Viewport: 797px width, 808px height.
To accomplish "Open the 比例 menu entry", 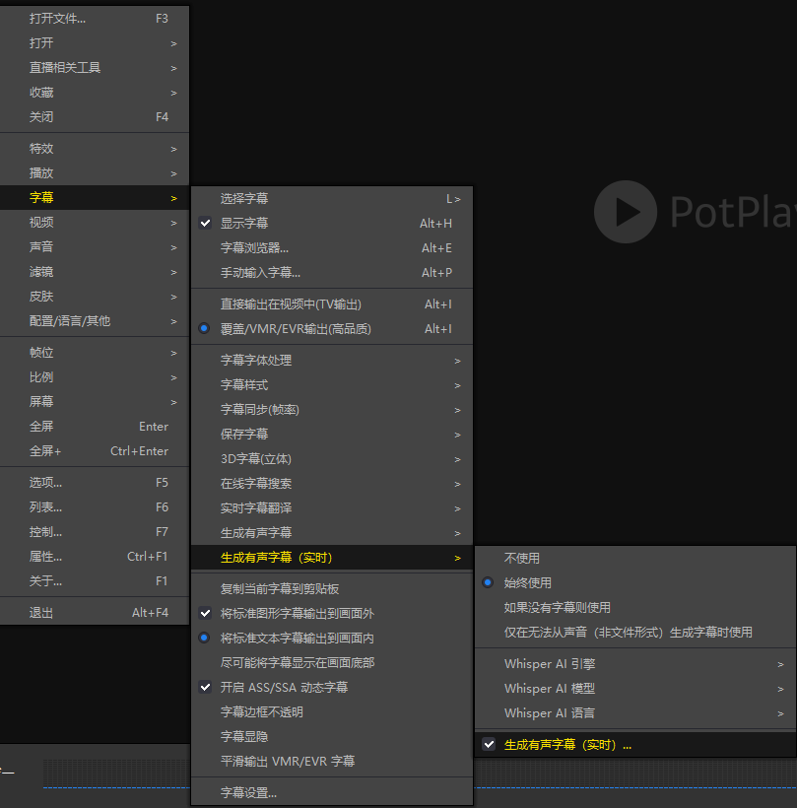I will tap(95, 377).
